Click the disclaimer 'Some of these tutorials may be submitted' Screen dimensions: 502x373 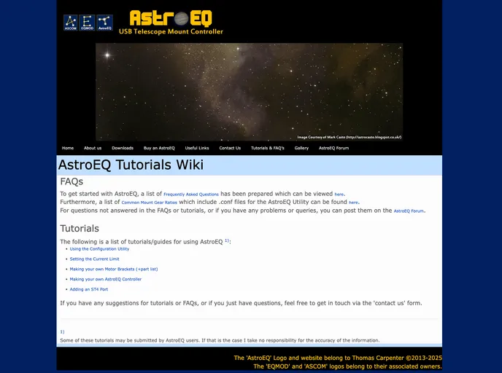220,340
